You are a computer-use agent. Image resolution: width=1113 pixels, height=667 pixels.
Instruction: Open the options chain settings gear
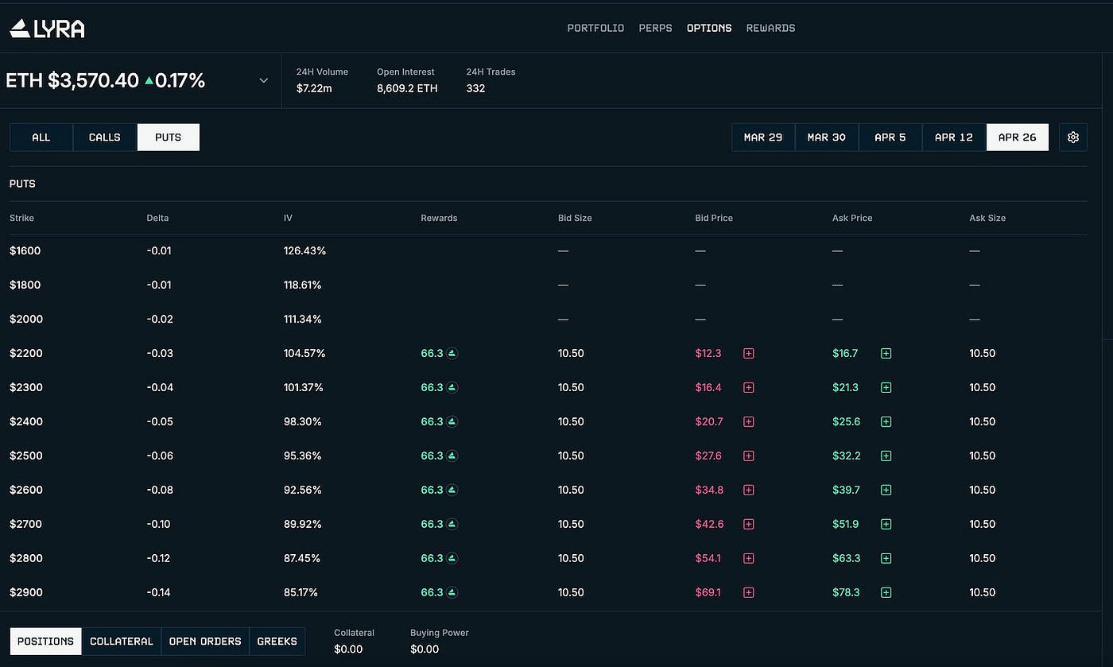pos(1072,137)
